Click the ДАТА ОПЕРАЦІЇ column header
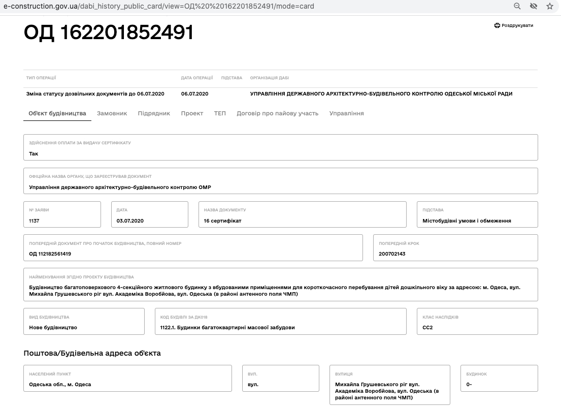Image resolution: width=561 pixels, height=407 pixels. [197, 78]
